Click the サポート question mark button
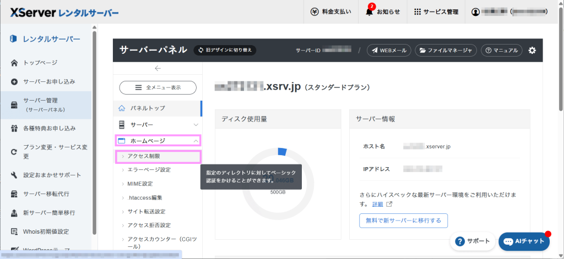 click(x=472, y=241)
